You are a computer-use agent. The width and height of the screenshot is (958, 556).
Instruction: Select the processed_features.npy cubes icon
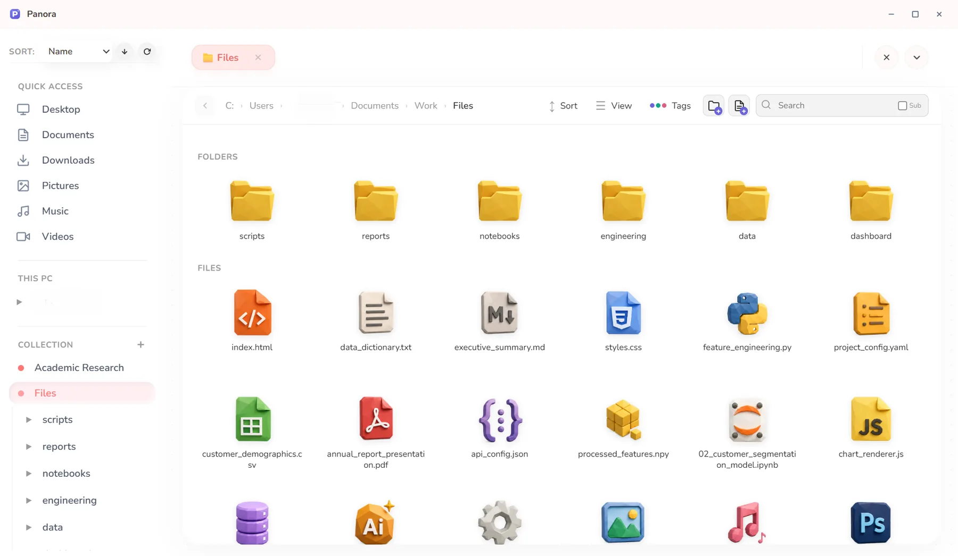pyautogui.click(x=623, y=420)
